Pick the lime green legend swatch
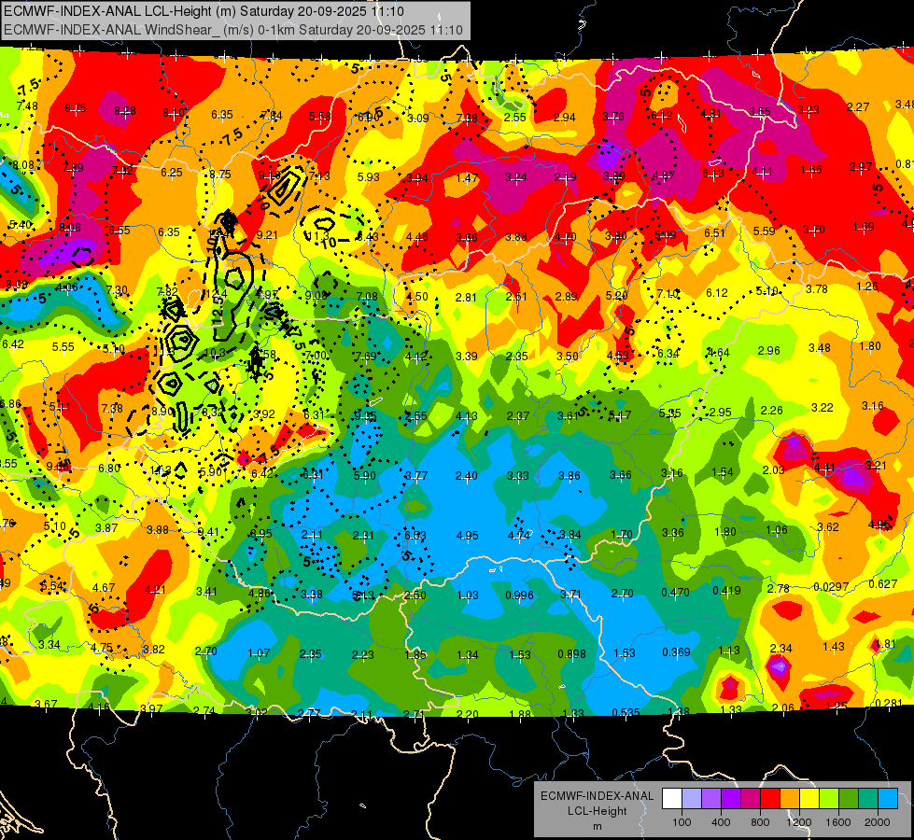 click(829, 798)
